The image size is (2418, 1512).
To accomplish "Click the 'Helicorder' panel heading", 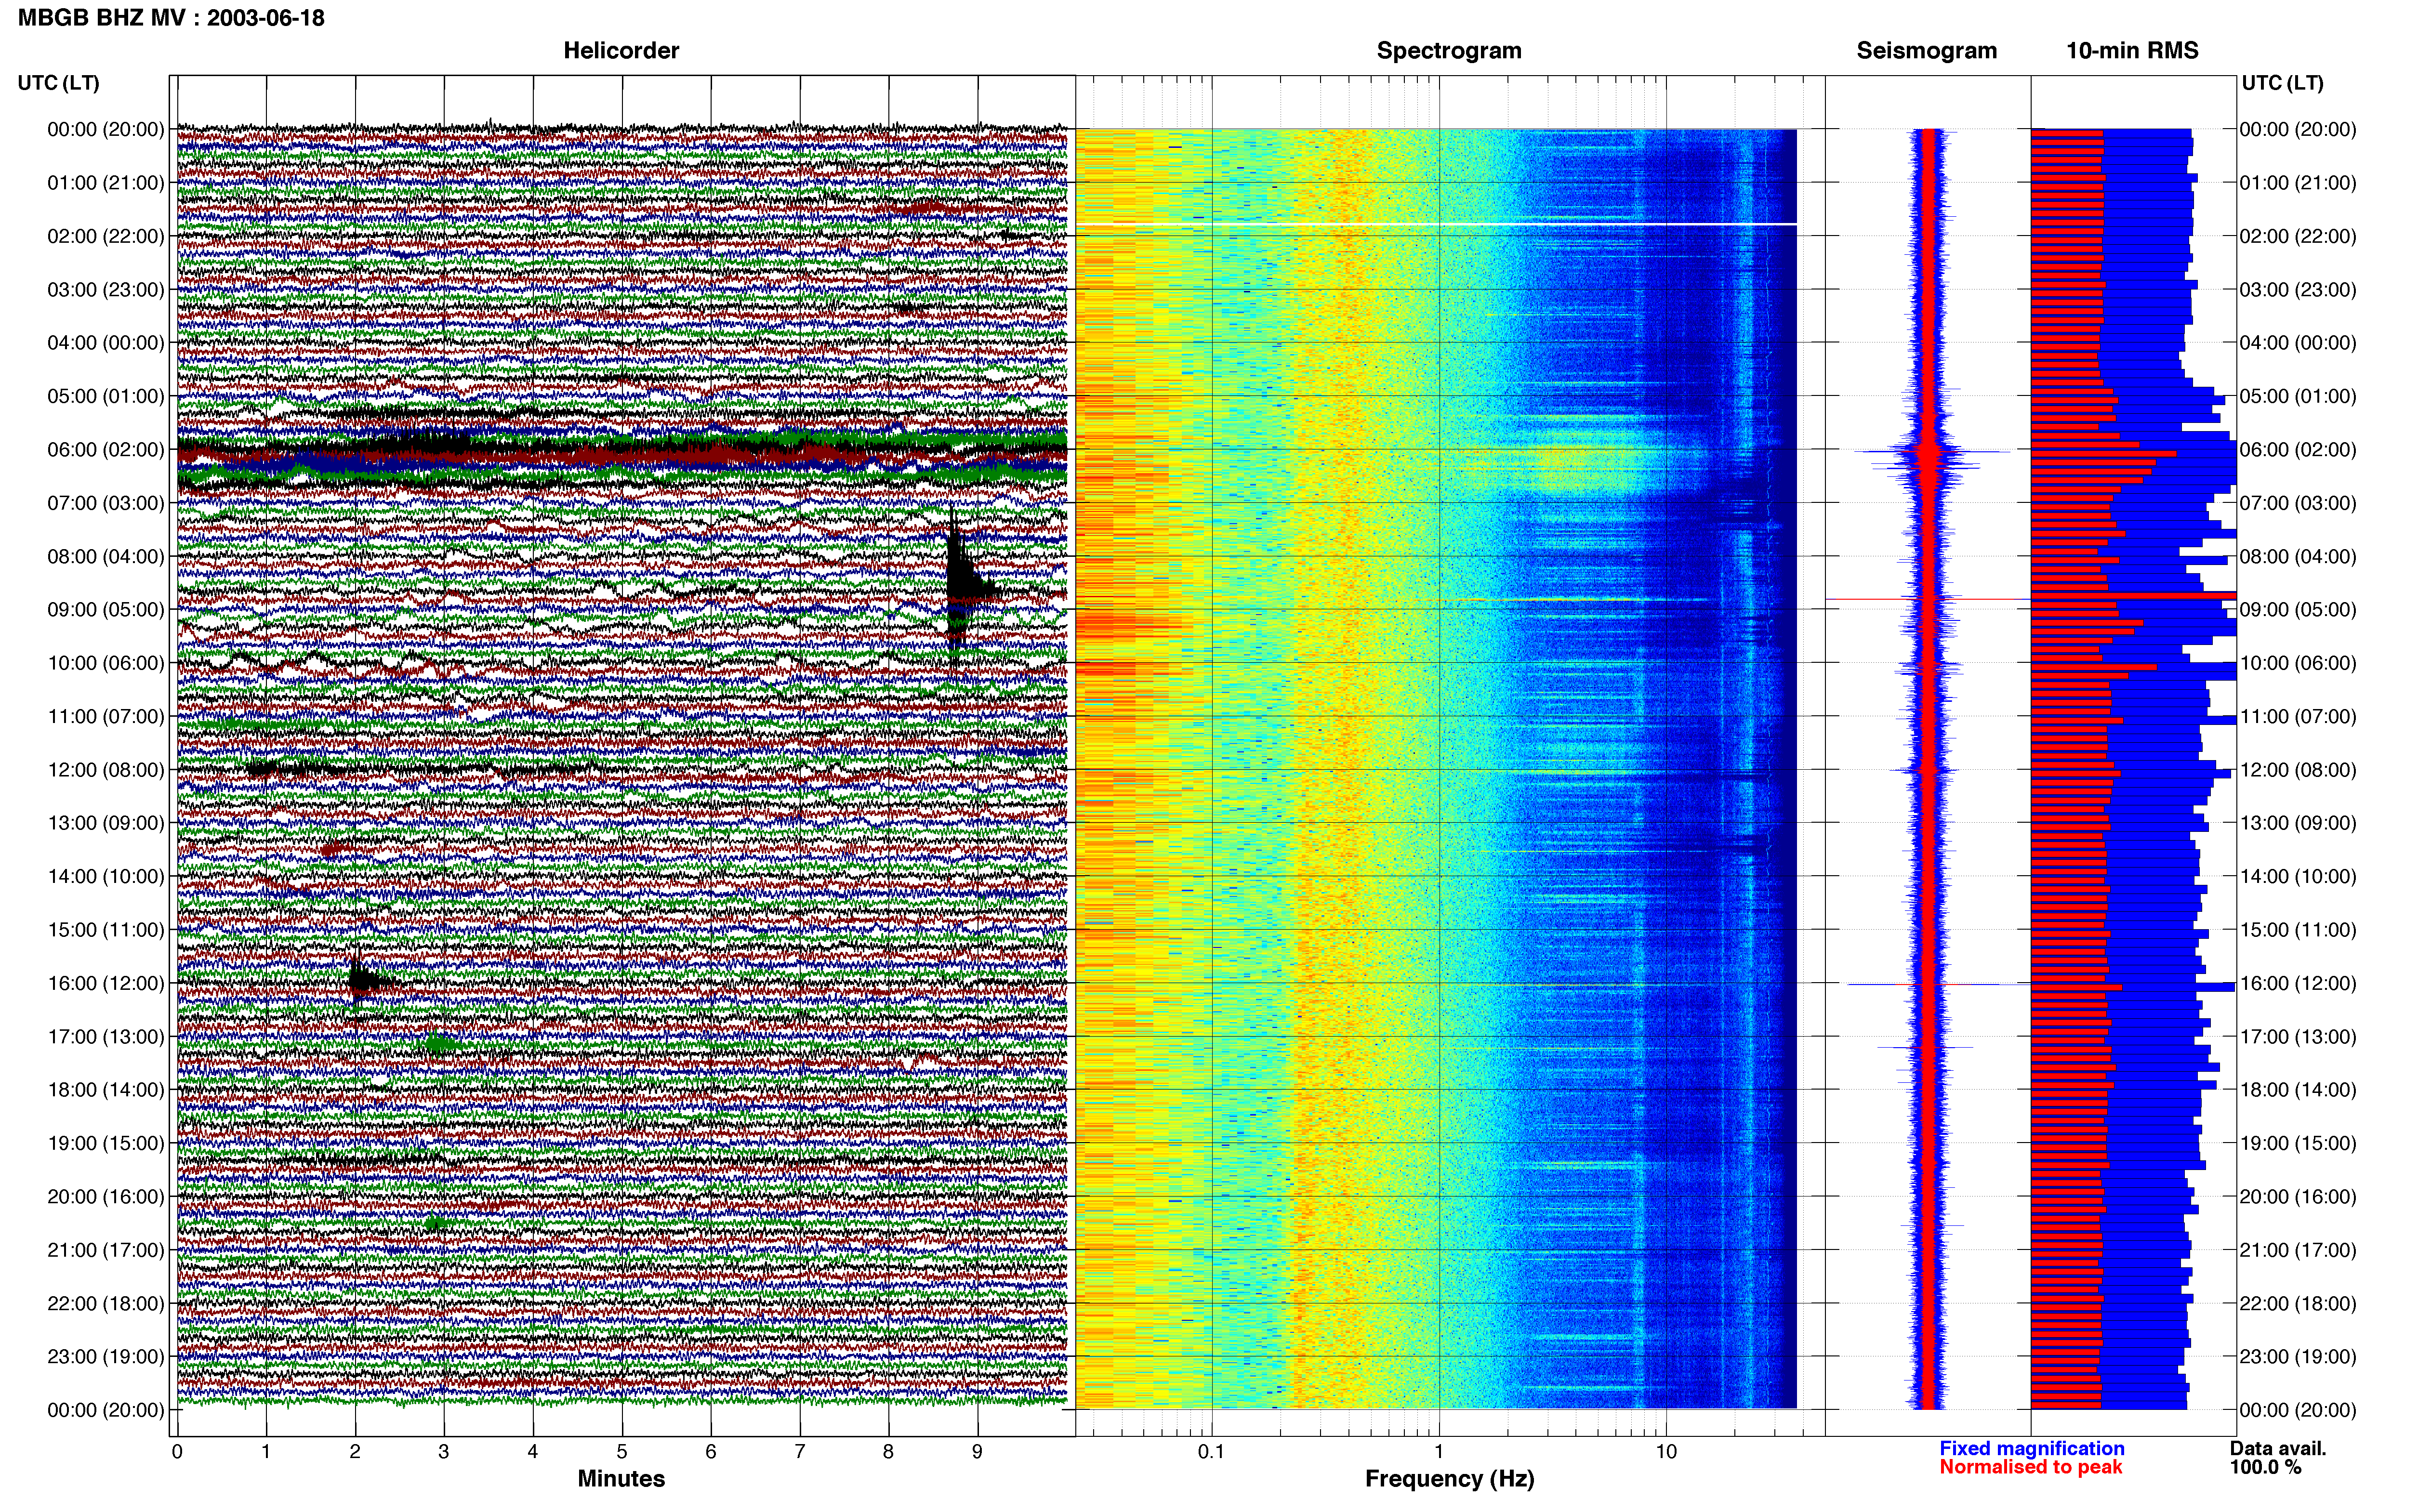I will coord(621,50).
